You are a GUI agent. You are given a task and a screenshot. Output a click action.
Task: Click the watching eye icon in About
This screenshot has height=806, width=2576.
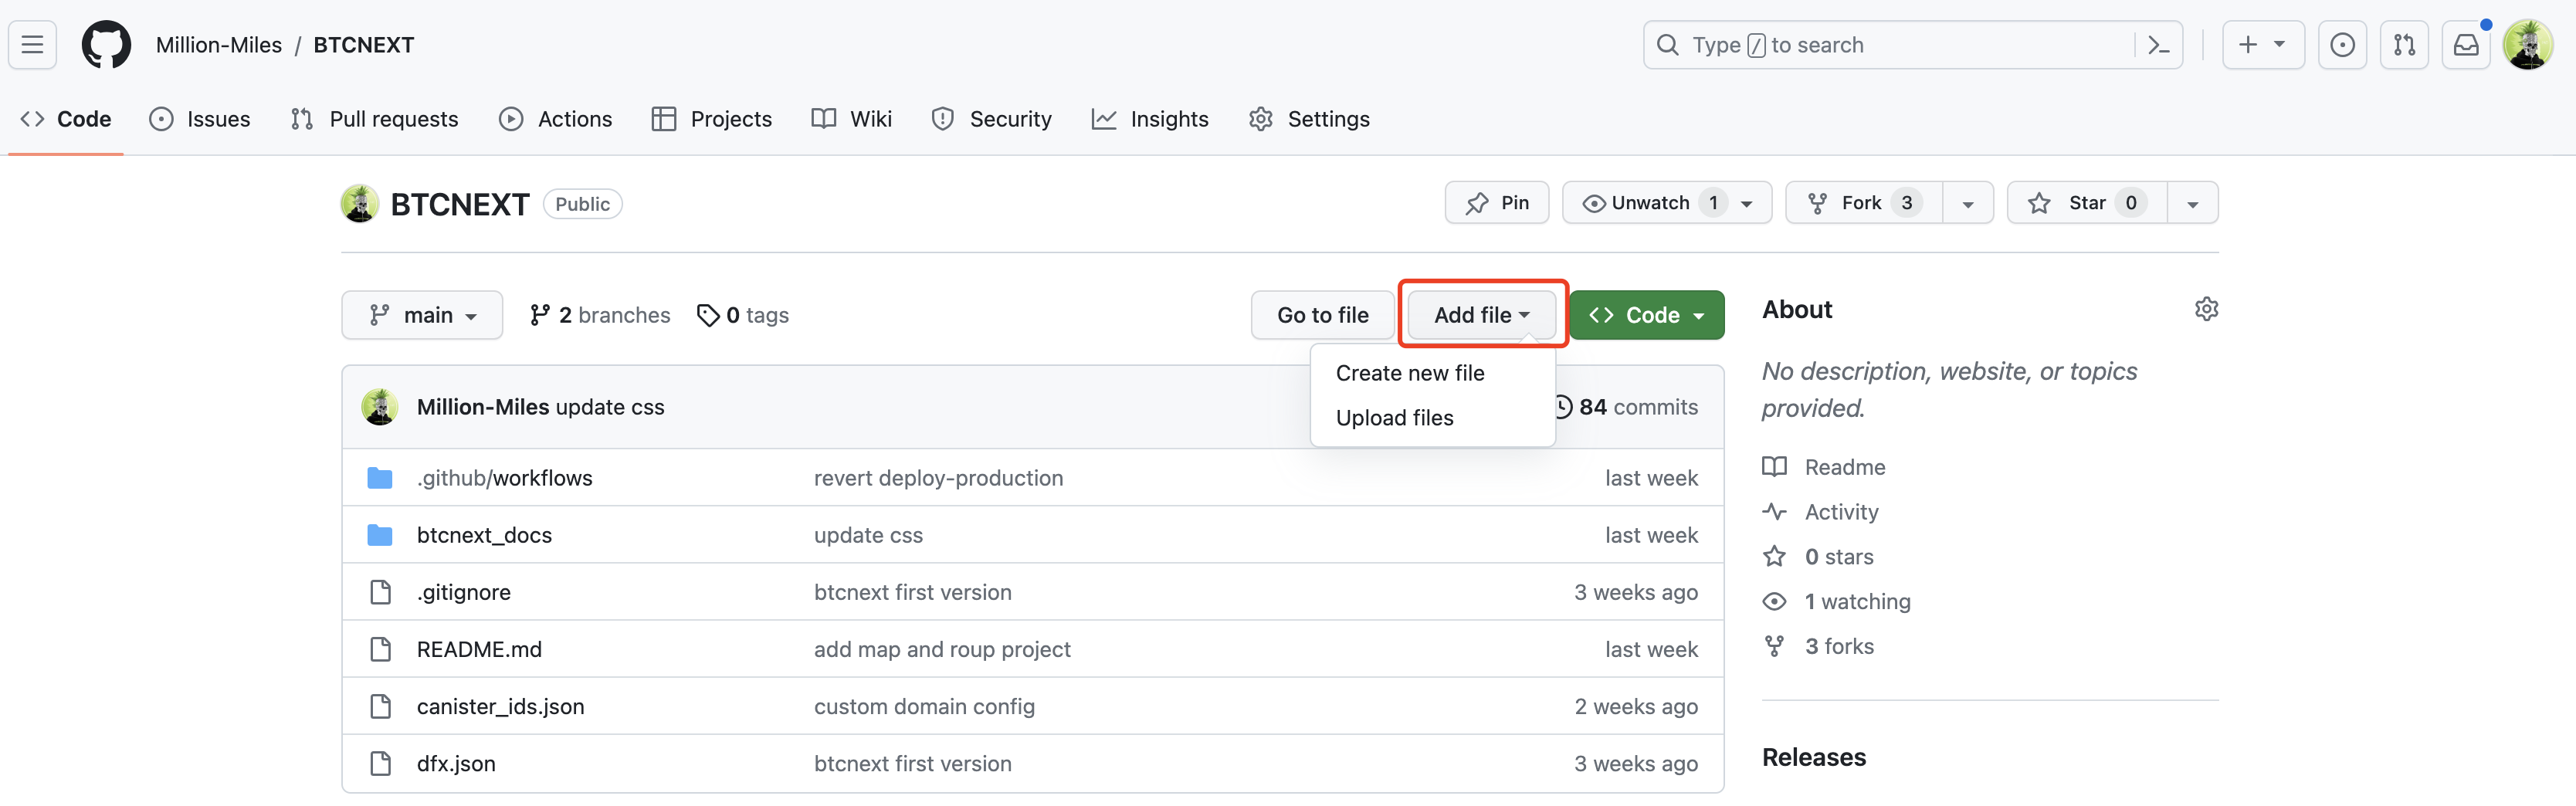tap(1774, 601)
